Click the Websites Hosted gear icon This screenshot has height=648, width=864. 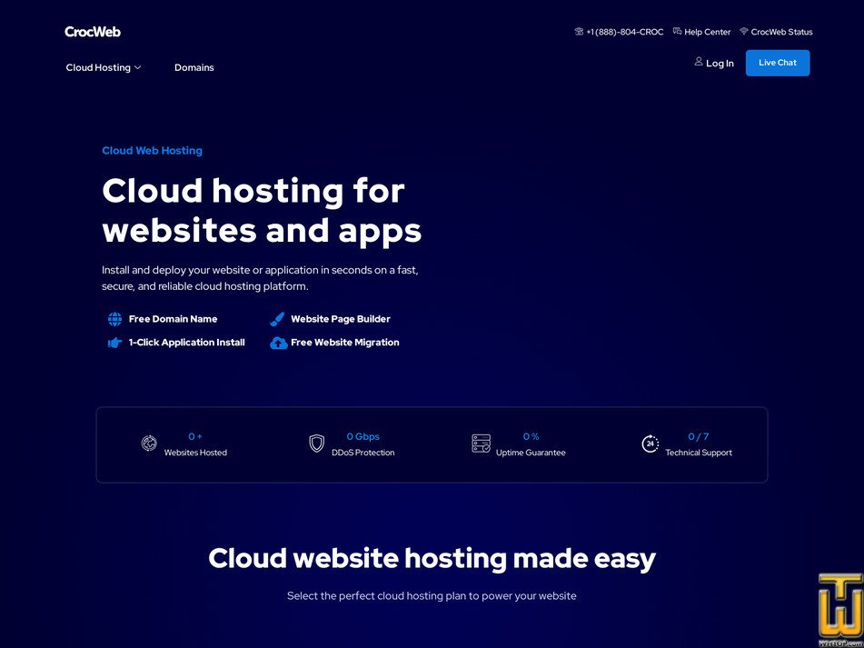pos(149,444)
